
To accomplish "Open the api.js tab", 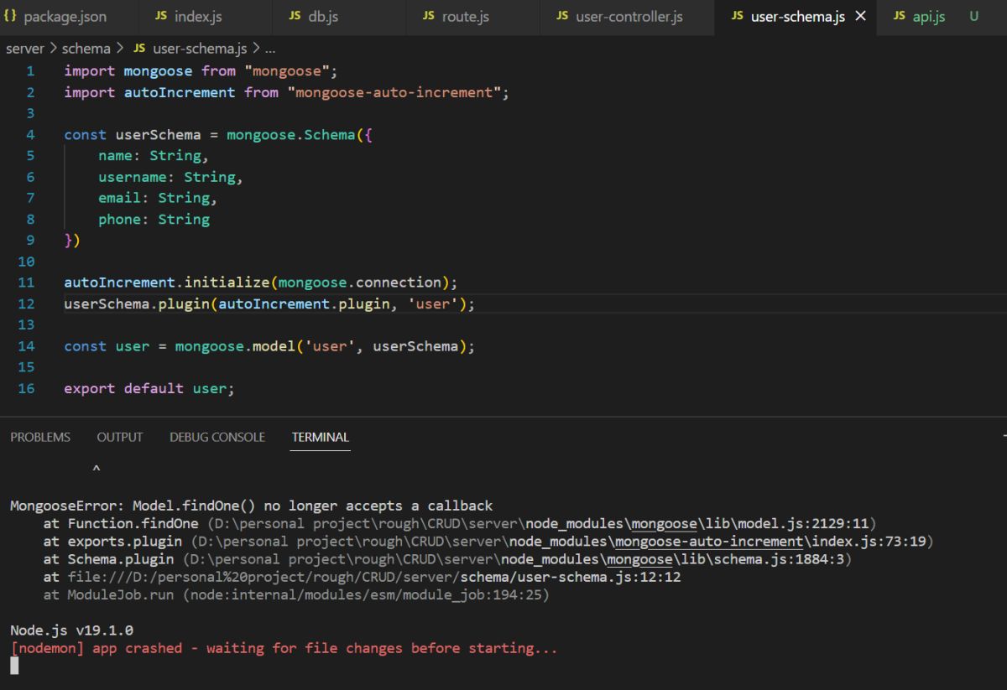I will pyautogui.click(x=929, y=17).
